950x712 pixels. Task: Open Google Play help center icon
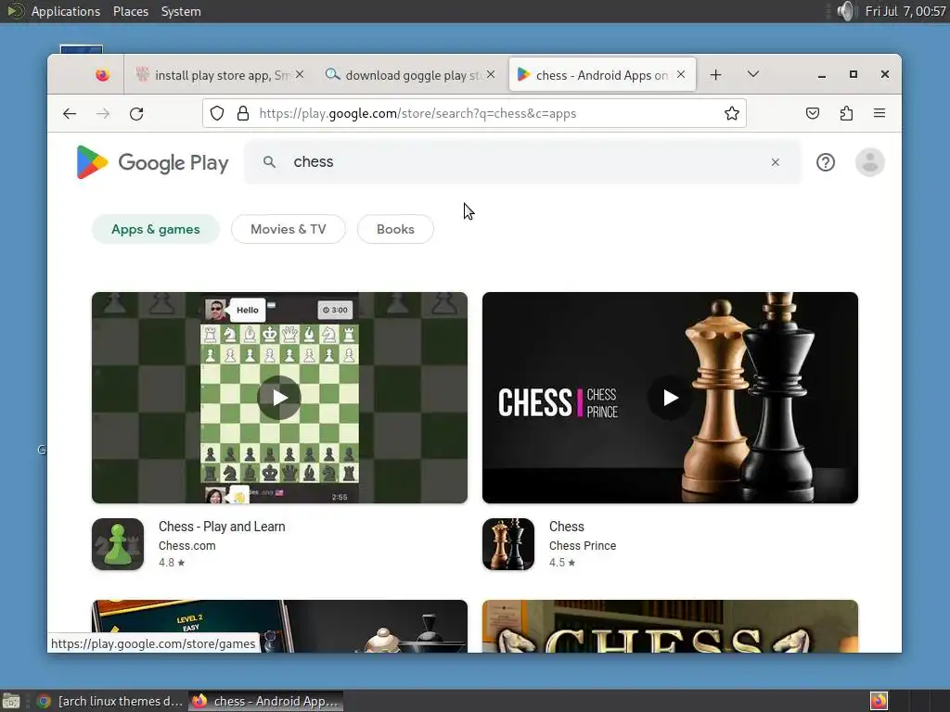point(825,162)
